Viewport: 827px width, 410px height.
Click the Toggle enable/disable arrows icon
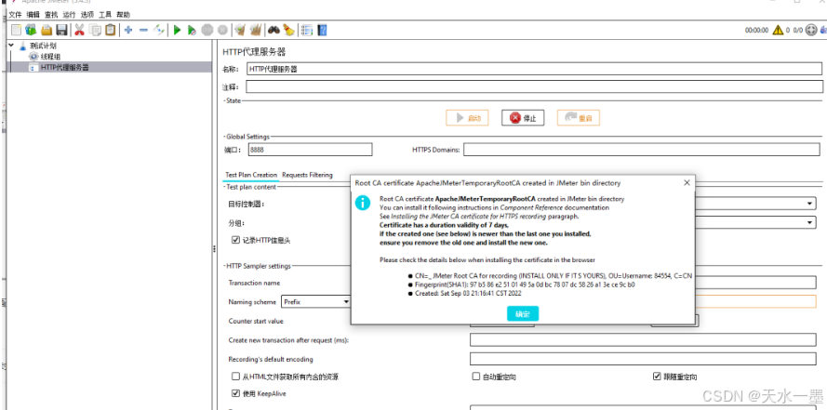159,30
